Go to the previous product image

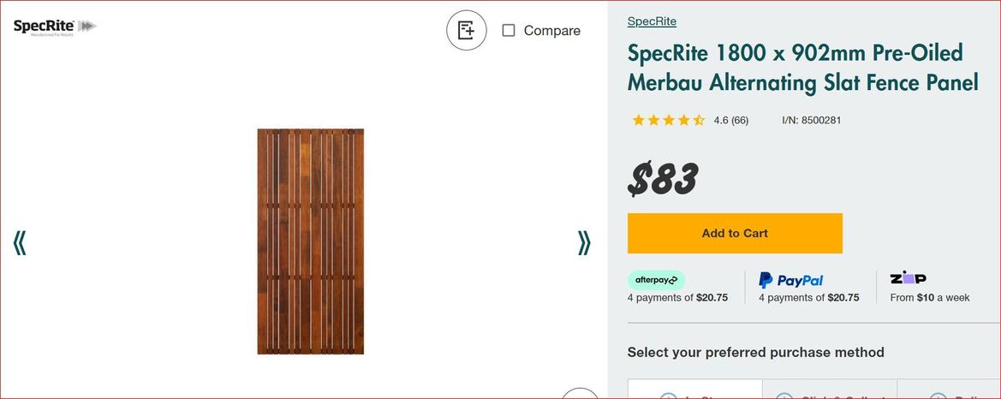pos(20,243)
